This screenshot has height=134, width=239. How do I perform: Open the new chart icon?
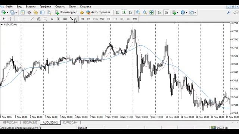point(4,12)
